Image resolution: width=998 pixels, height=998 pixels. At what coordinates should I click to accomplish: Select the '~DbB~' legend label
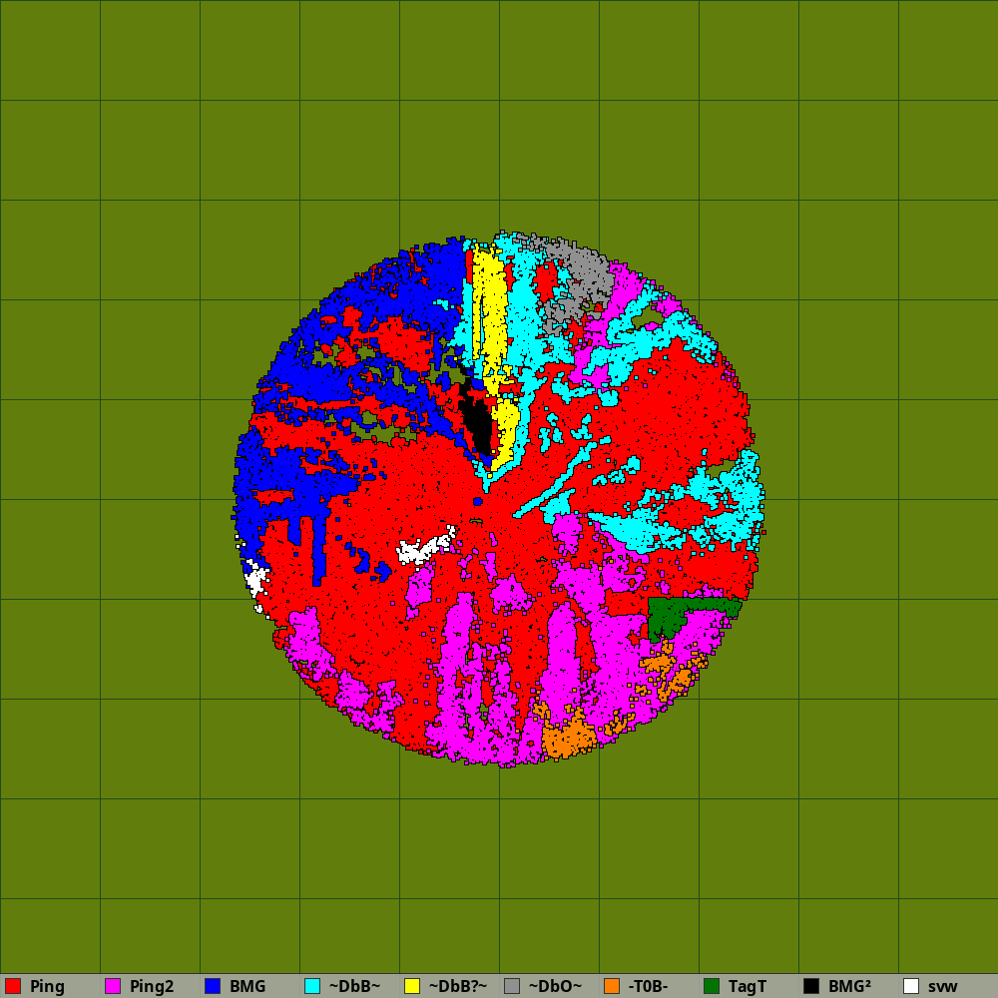tap(354, 987)
